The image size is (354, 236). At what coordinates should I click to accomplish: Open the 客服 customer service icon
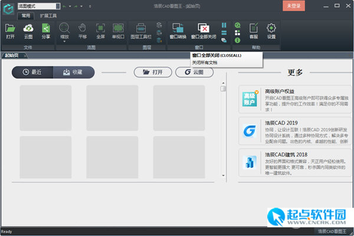254,31
